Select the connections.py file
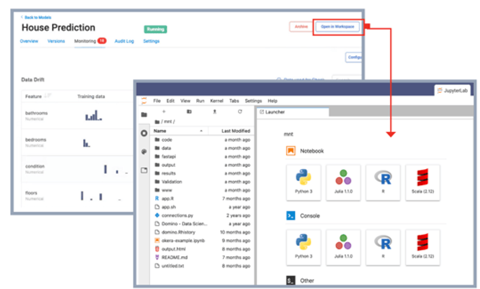This screenshot has width=480, height=289. 202,215
